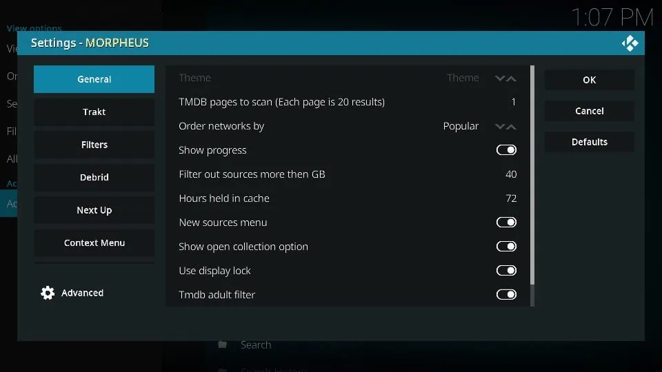
Task: Toggle Show open collection option switch
Action: click(506, 247)
